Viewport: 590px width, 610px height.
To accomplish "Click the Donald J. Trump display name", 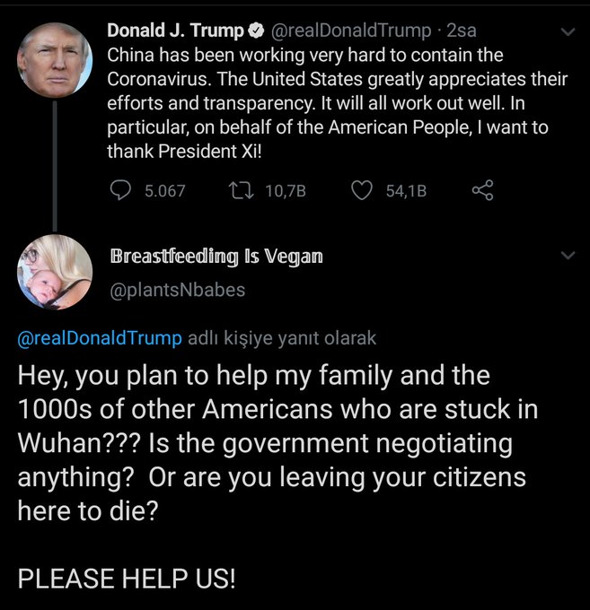I will pyautogui.click(x=175, y=31).
